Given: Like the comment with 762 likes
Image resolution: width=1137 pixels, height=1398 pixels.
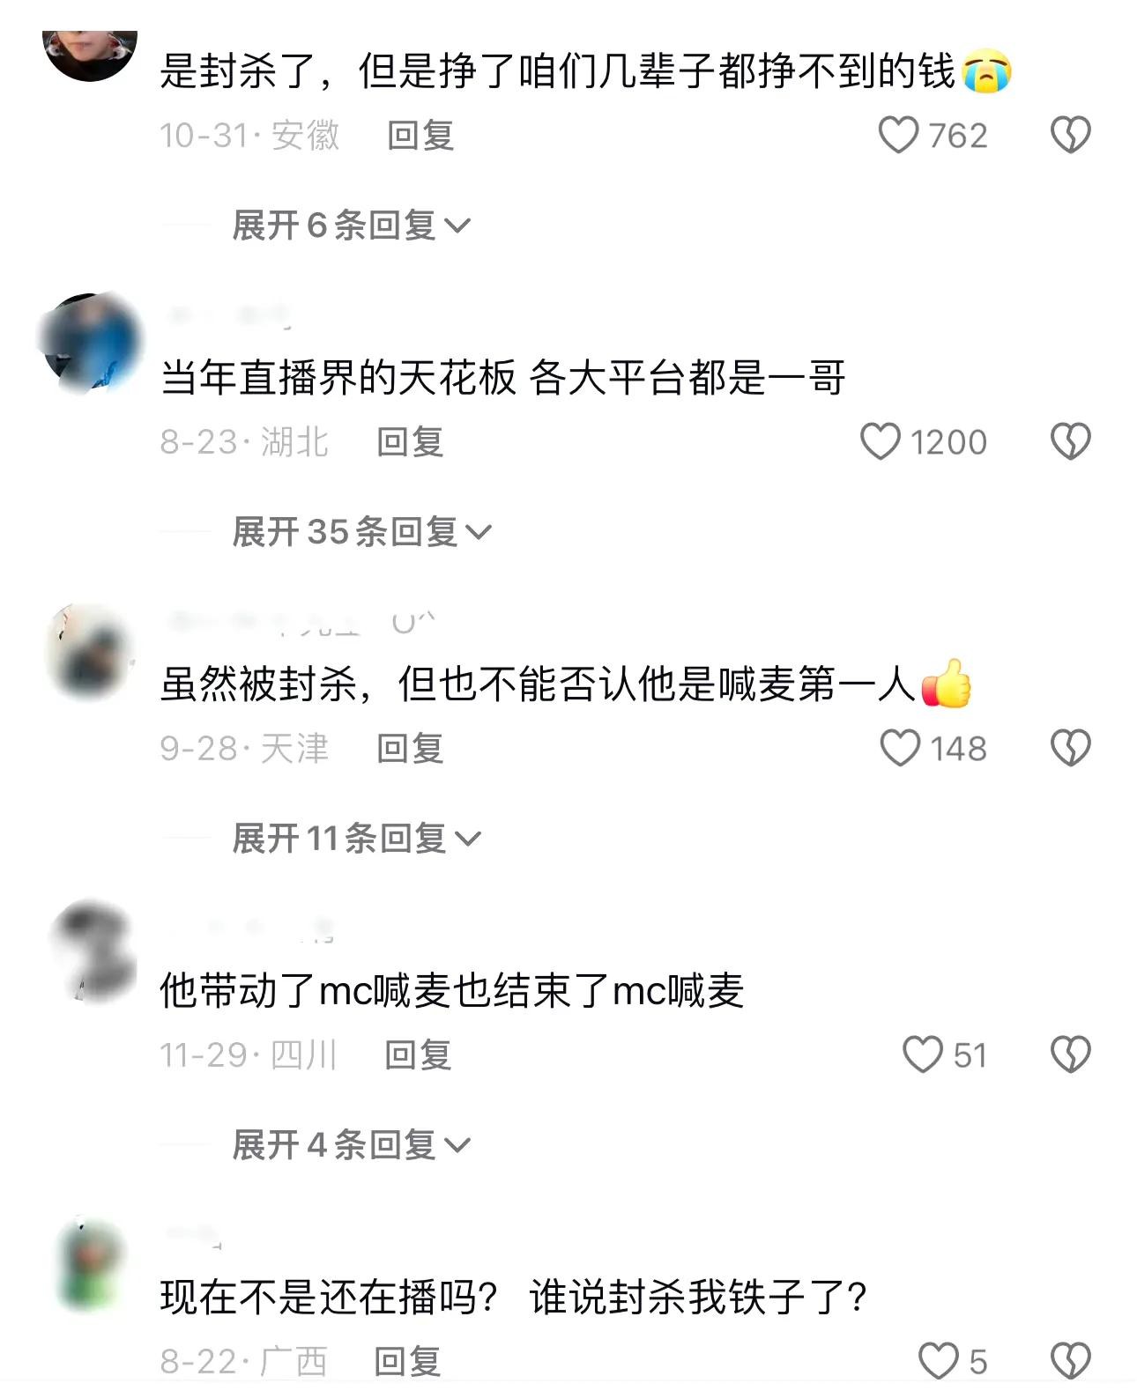Looking at the screenshot, I should point(899,136).
